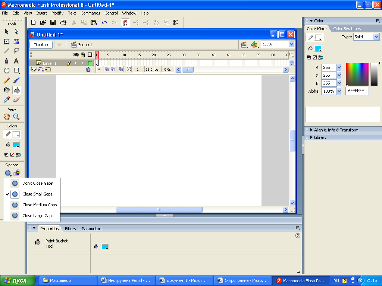382x286 pixels.
Task: Pick a color in the Color Mixer spectrum
Action: coord(357,74)
